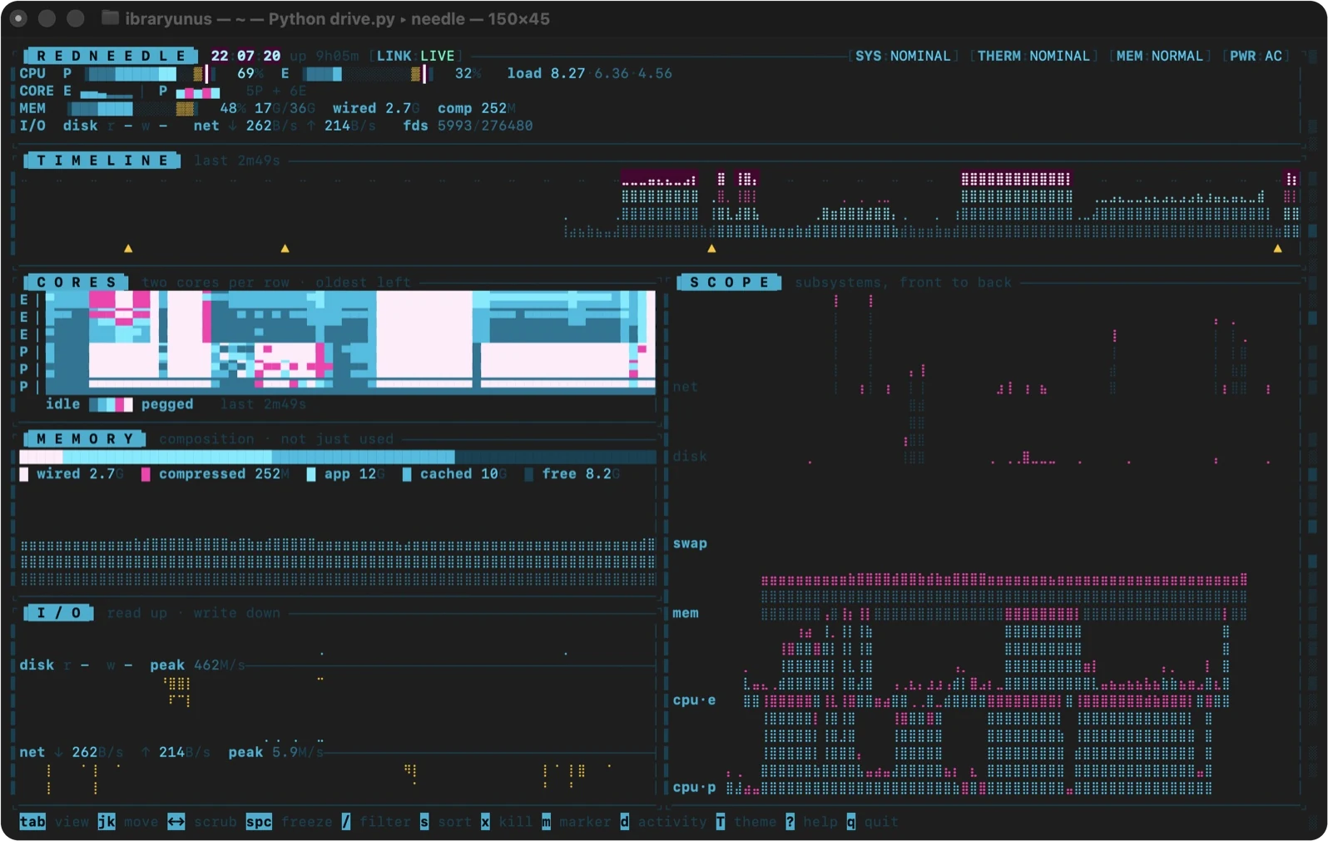Select the REDNEEDLE header badge
The width and height of the screenshot is (1328, 841).
pos(111,56)
